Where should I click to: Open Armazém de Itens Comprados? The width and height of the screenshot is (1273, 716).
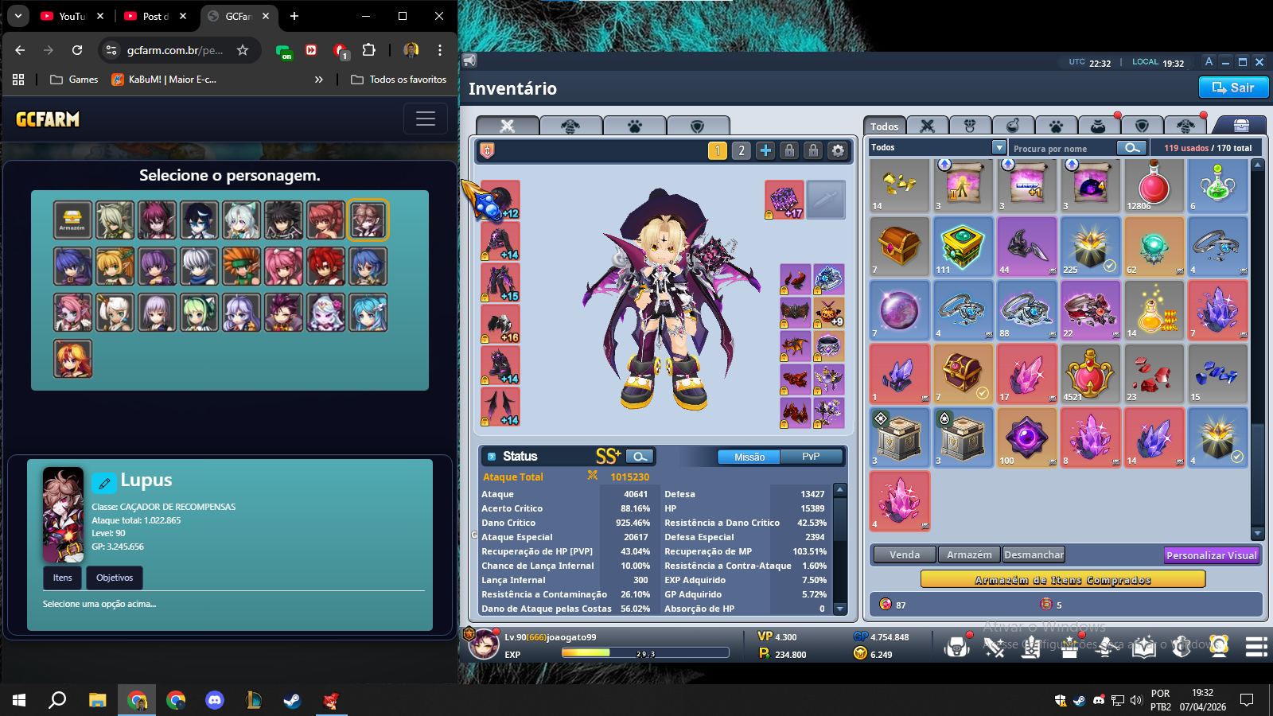point(1063,580)
